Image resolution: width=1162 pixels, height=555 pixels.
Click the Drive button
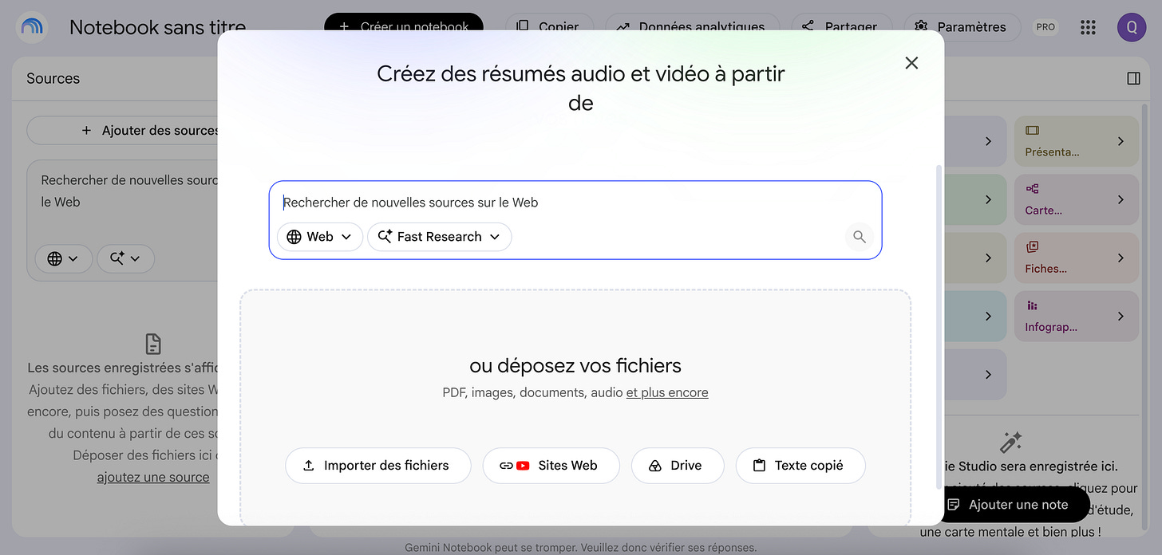coord(678,466)
